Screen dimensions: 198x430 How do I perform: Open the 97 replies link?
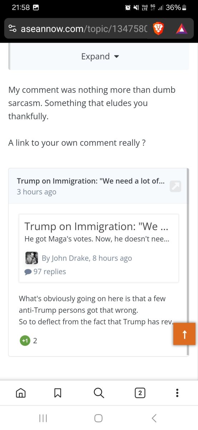click(45, 272)
